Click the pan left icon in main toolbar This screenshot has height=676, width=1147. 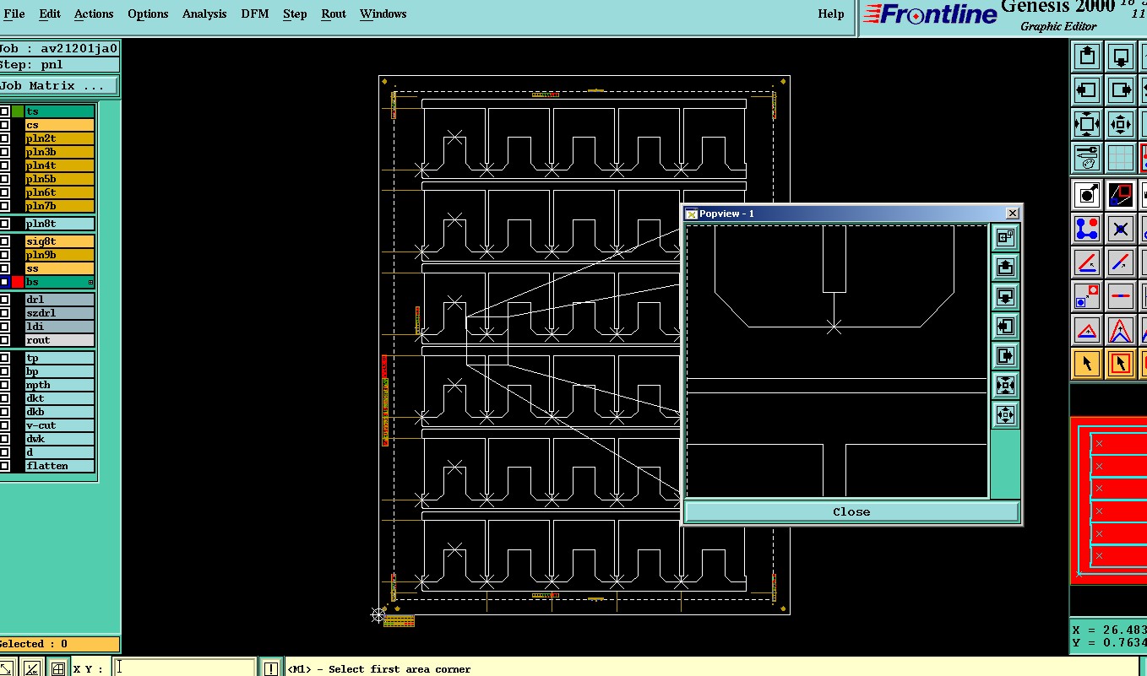[x=1087, y=89]
